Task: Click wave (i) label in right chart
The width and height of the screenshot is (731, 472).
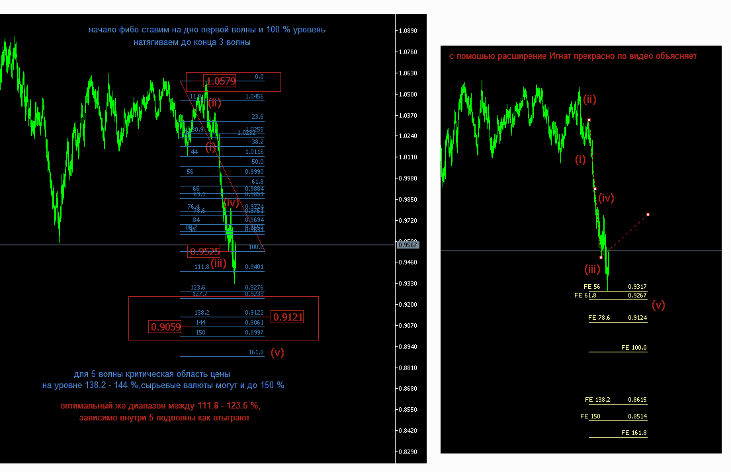Action: point(580,159)
